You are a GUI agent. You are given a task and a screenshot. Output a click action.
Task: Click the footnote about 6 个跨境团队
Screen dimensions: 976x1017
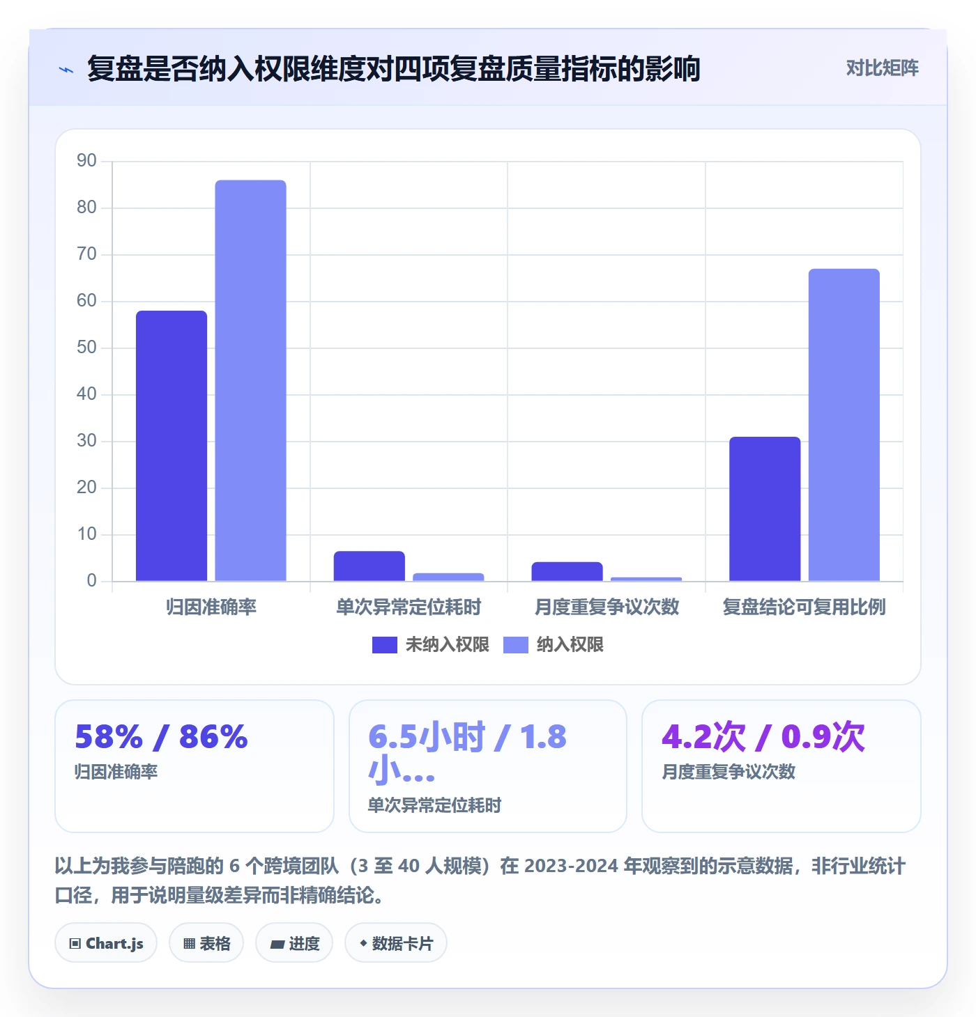[x=480, y=880]
